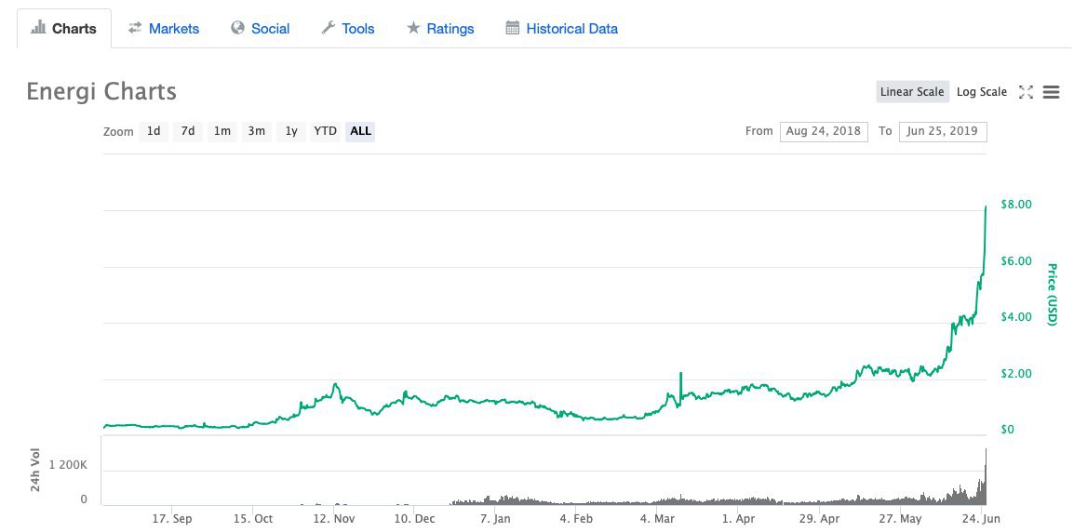Set zoom range to YTD
The image size is (1074, 532).
(x=326, y=131)
